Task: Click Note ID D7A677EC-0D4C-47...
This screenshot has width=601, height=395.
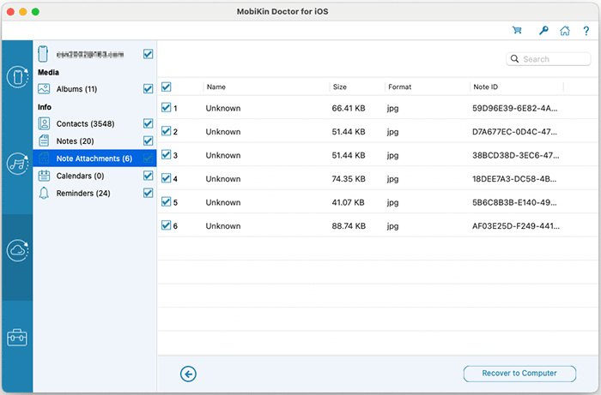Action: (515, 132)
